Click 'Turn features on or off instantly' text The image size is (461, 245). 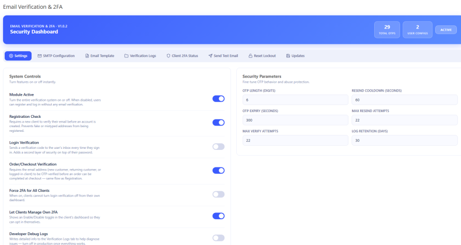33,82
